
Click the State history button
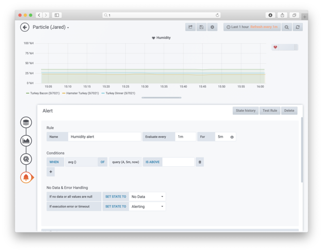[246, 111]
